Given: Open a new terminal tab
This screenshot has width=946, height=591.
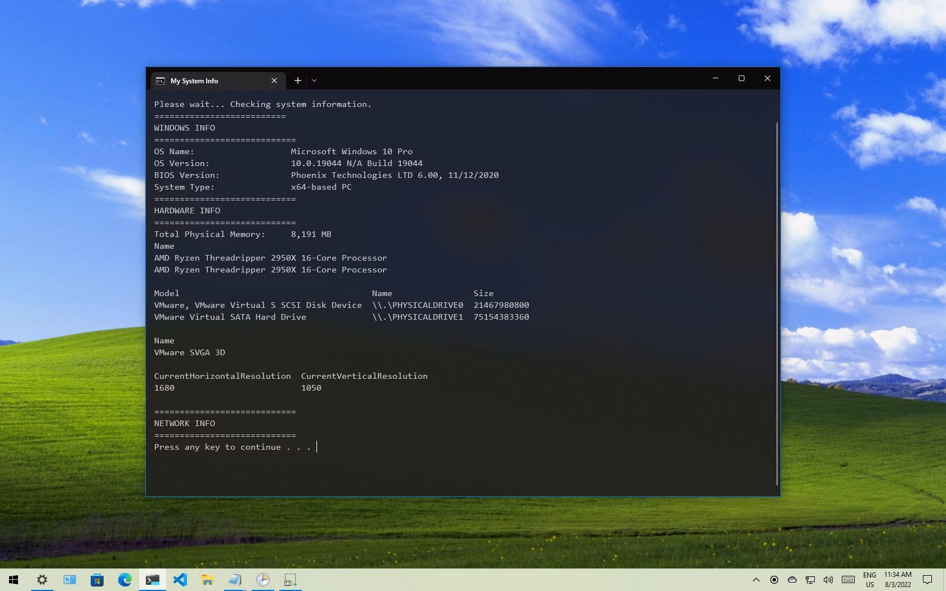Looking at the screenshot, I should (298, 80).
